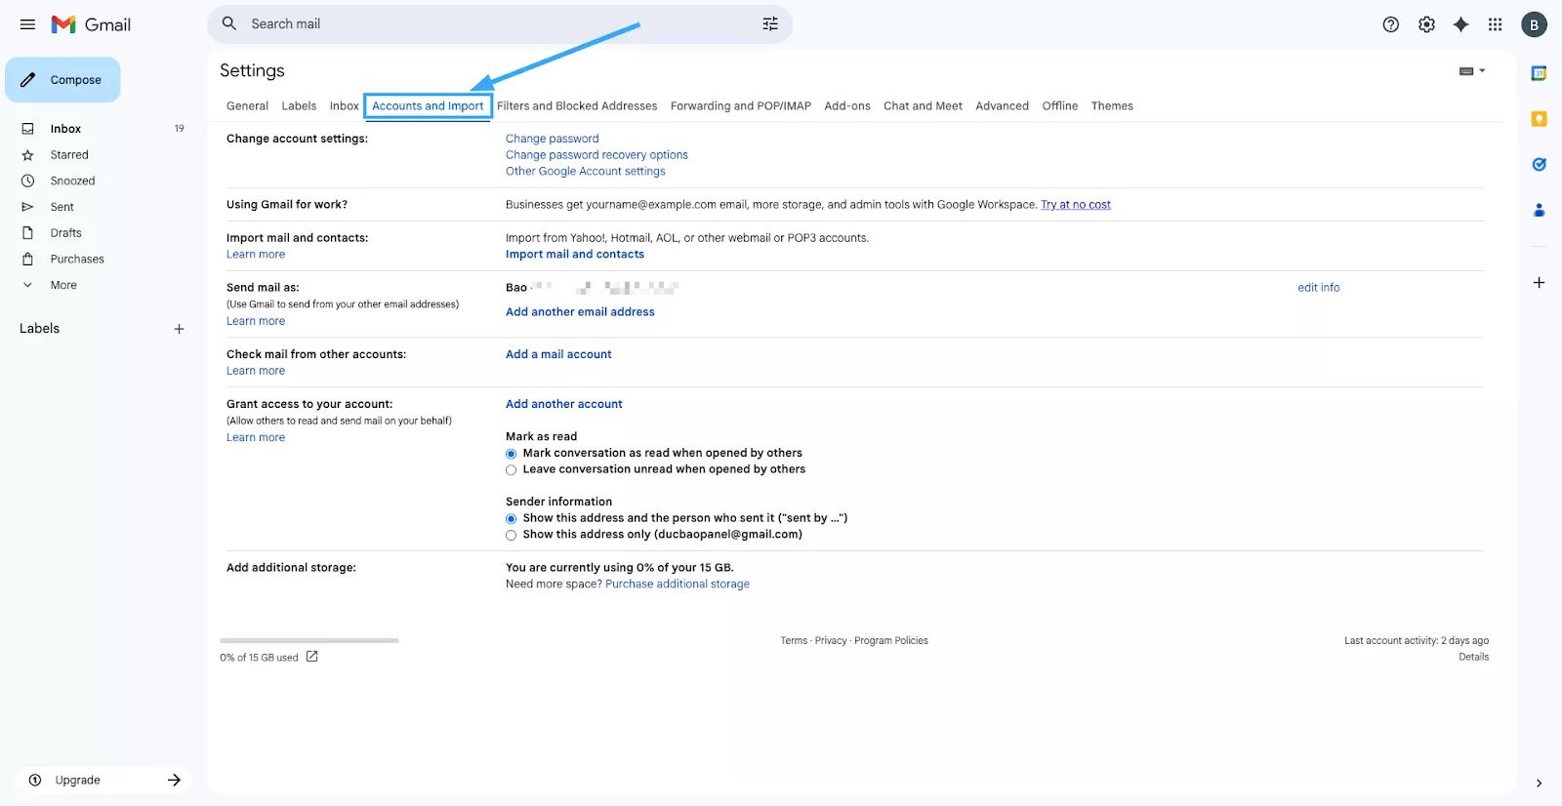Click the Settings gear icon
This screenshot has height=806, width=1562.
coord(1426,24)
